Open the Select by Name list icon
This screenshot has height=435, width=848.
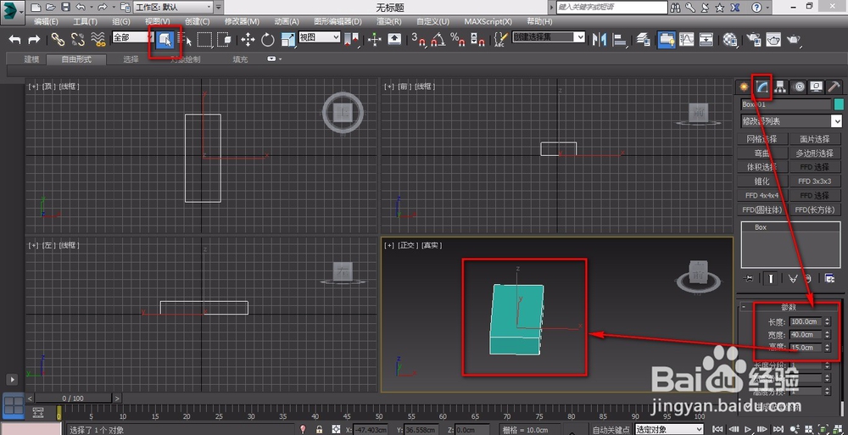(x=186, y=40)
